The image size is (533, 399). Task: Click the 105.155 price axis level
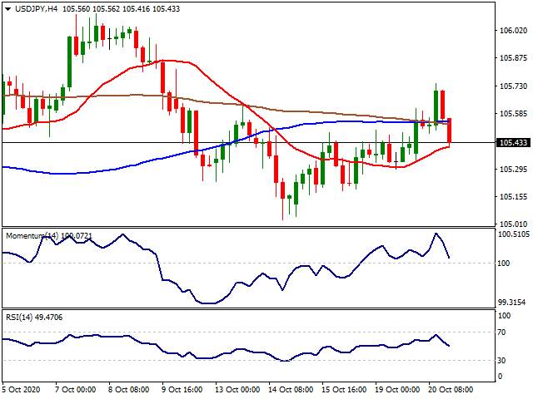coord(513,197)
